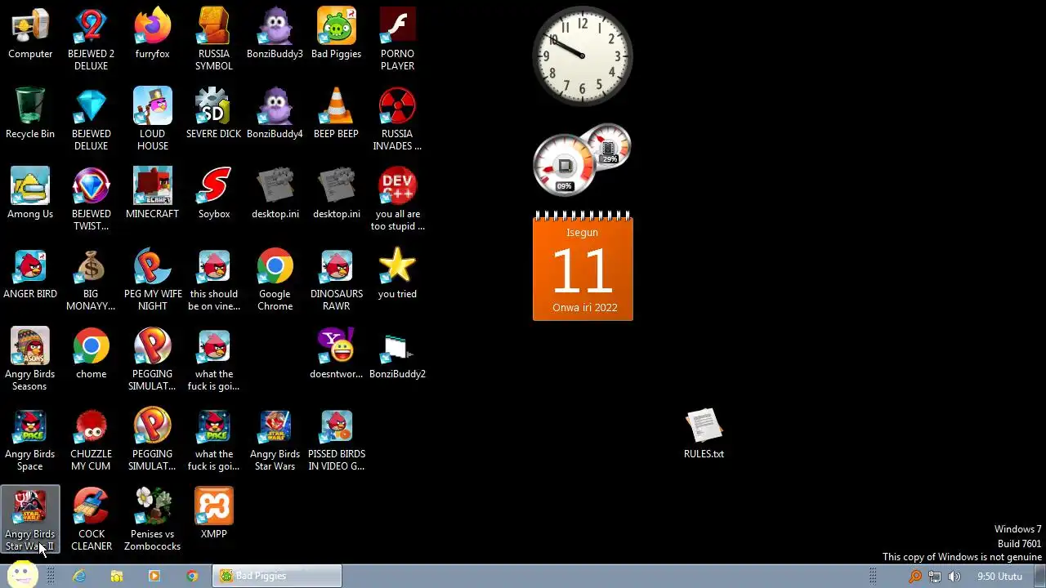Open the BEJEWED DELUXE diamond icon
Viewport: 1046px width, 588px height.
click(x=92, y=119)
